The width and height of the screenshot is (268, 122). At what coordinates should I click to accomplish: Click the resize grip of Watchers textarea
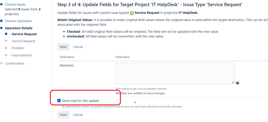233,83
